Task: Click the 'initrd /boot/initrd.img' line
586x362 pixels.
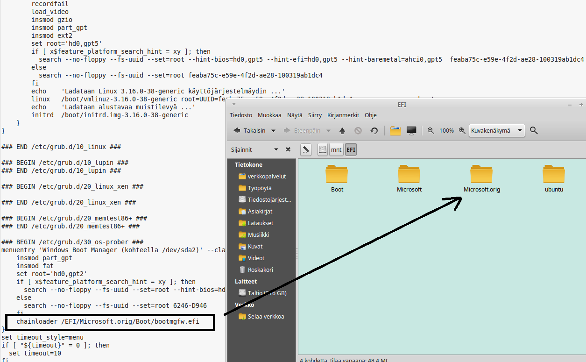Action: [x=110, y=115]
